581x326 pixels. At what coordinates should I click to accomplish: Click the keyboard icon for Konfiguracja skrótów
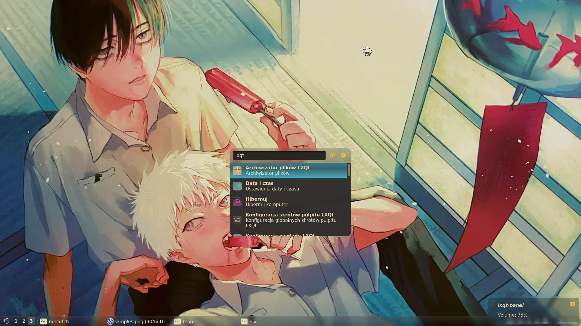tap(237, 220)
